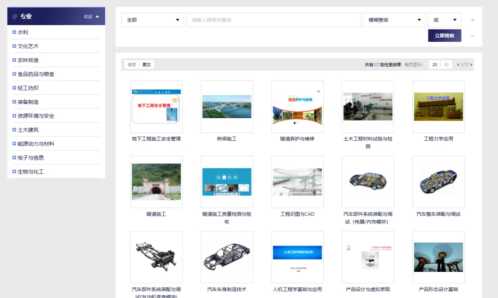Image resolution: width=498 pixels, height=298 pixels.
Task: Click the list icon beside 专业 header
Action: point(15,17)
